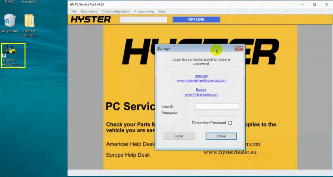
Task: Open the Diagnostics menu
Action: [89, 11]
